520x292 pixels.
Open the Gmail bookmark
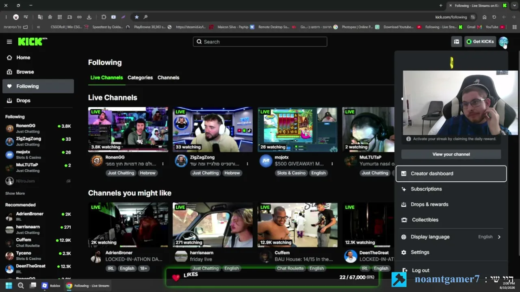click(x=474, y=27)
